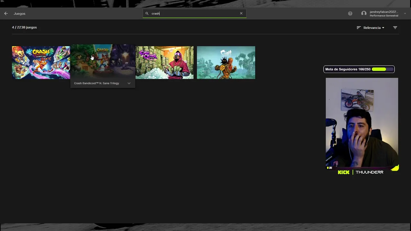The width and height of the screenshot is (411, 231).
Task: Click the Performance Semestral membership label
Action: point(384,16)
